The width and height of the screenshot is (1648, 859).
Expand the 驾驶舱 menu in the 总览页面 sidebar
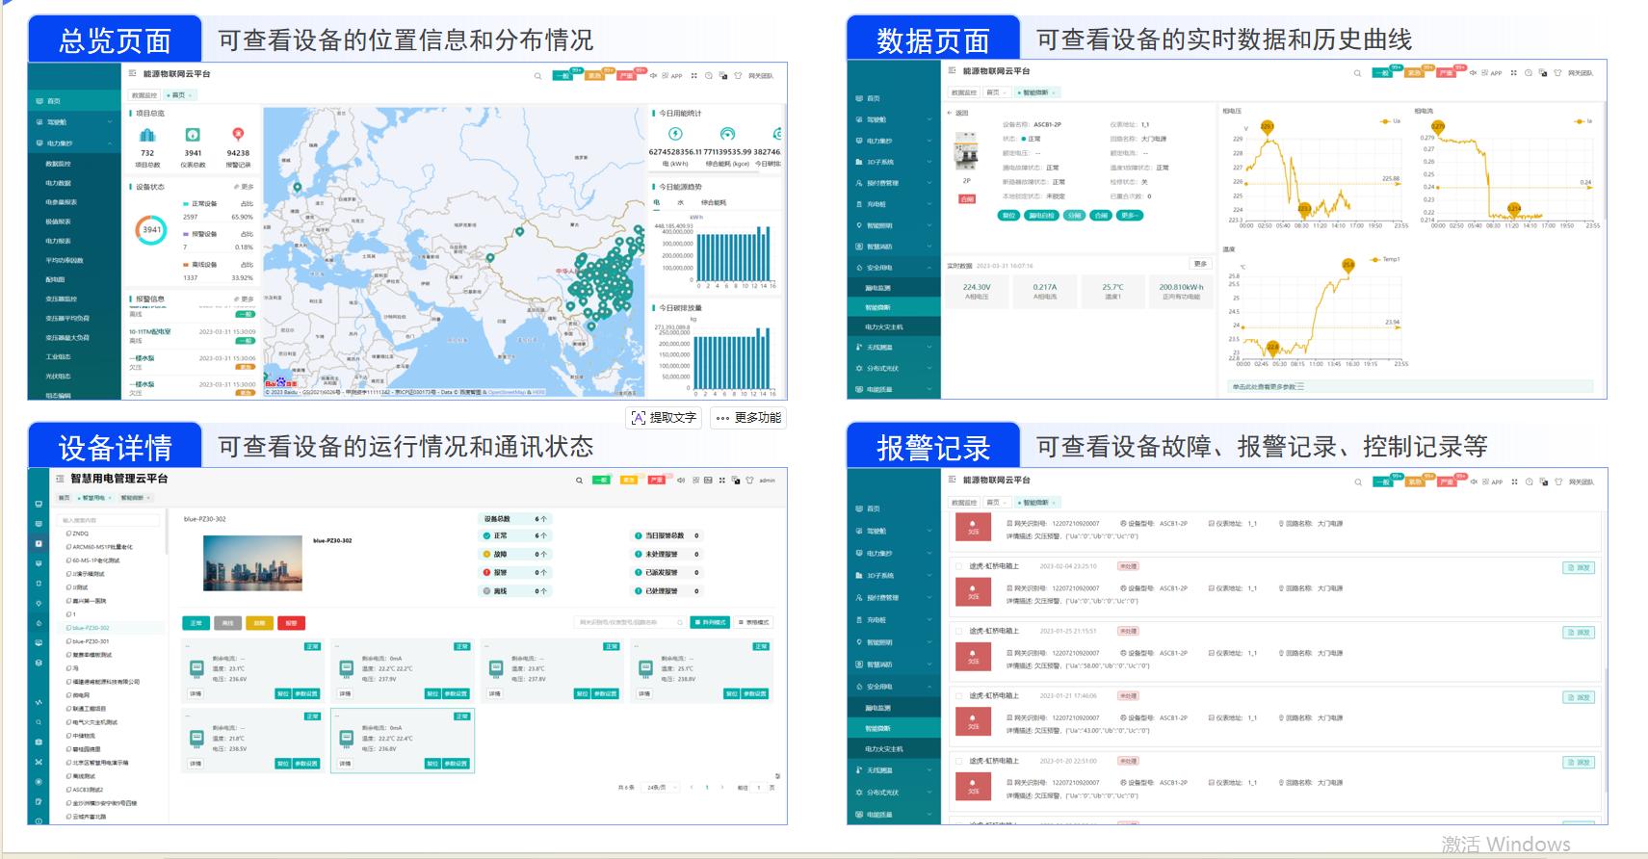coord(72,122)
